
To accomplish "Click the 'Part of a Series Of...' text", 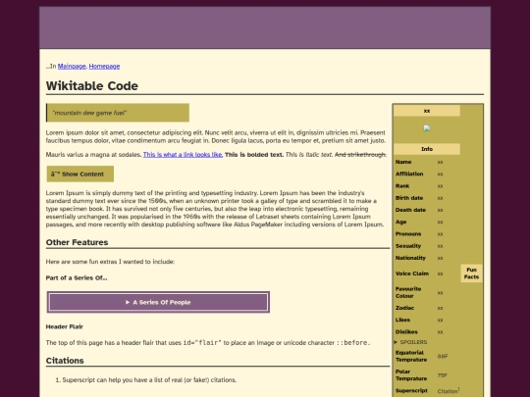I will coord(77,277).
